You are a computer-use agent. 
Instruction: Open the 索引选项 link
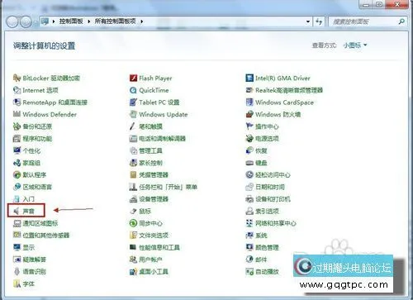click(267, 211)
